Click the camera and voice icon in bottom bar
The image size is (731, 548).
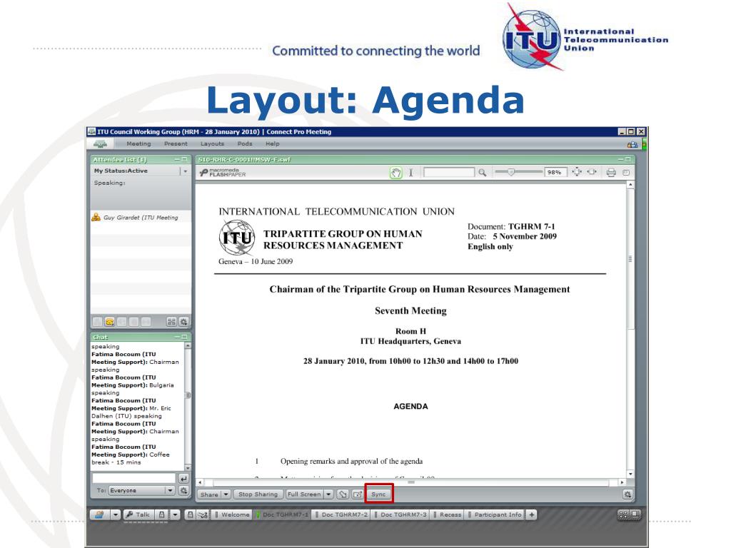tap(99, 515)
